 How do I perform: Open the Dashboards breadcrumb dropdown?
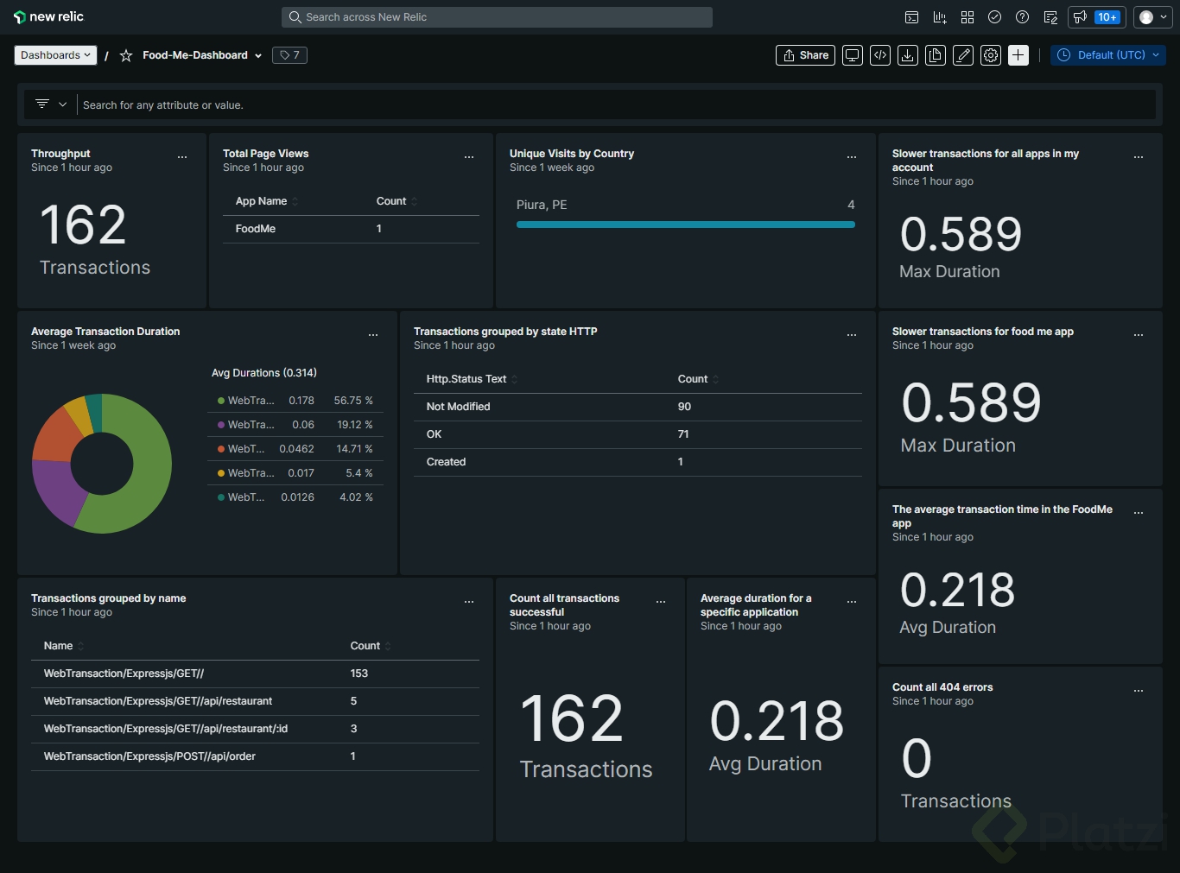click(x=55, y=55)
